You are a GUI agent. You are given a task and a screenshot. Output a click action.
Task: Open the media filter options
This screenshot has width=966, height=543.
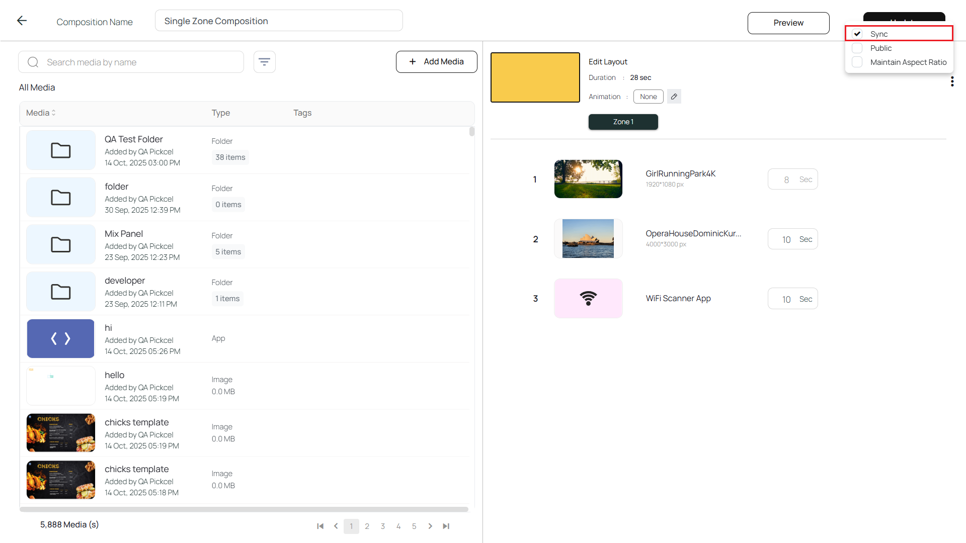point(264,61)
